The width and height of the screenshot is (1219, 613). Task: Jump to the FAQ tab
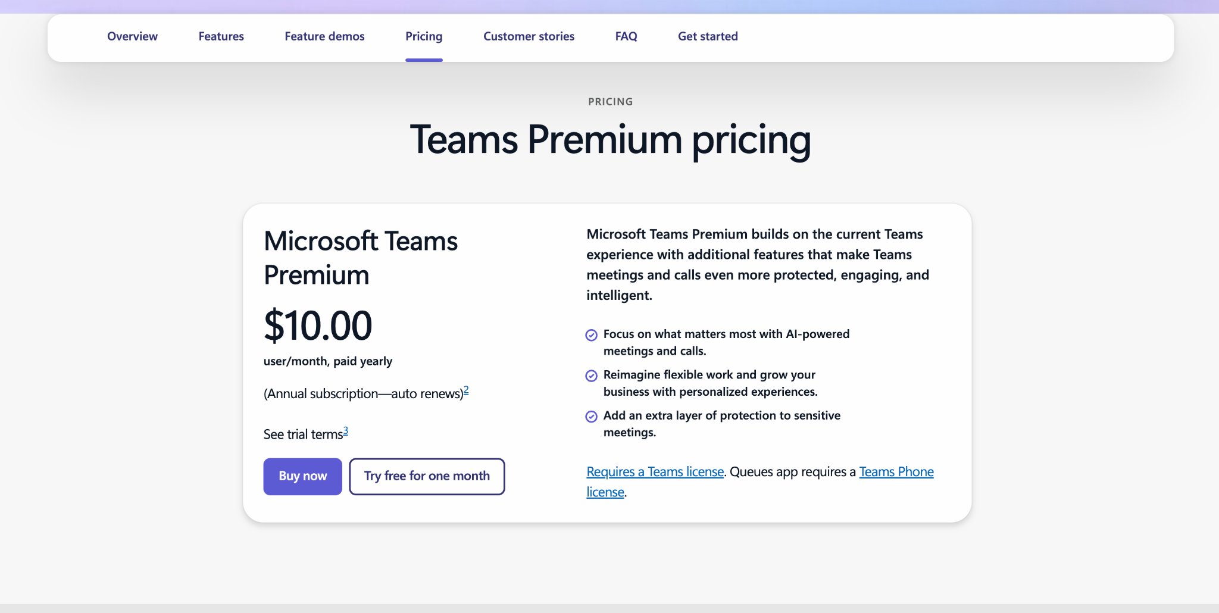(x=626, y=36)
